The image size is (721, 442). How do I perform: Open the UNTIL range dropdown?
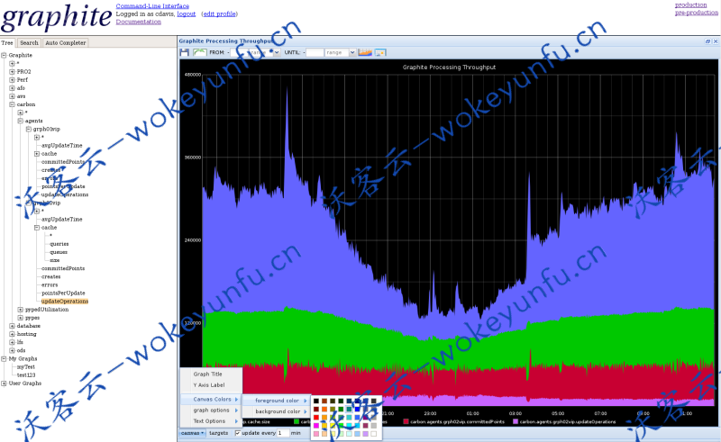tap(352, 52)
